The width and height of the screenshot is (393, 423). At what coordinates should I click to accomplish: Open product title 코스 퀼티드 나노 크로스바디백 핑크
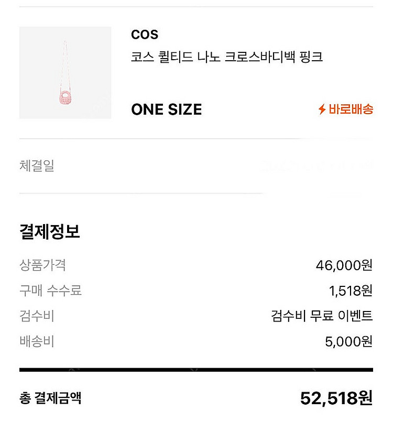(x=226, y=57)
